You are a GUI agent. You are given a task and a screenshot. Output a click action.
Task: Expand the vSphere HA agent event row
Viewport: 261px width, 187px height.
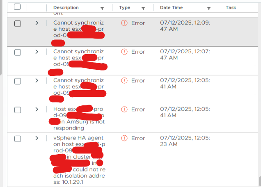[x=37, y=138]
